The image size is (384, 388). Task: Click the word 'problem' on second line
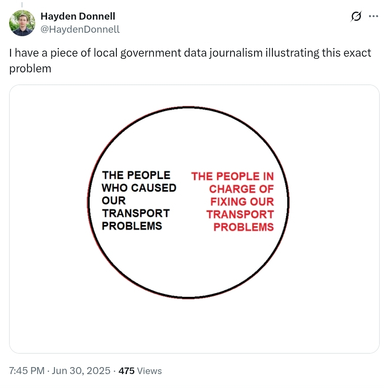[30, 68]
